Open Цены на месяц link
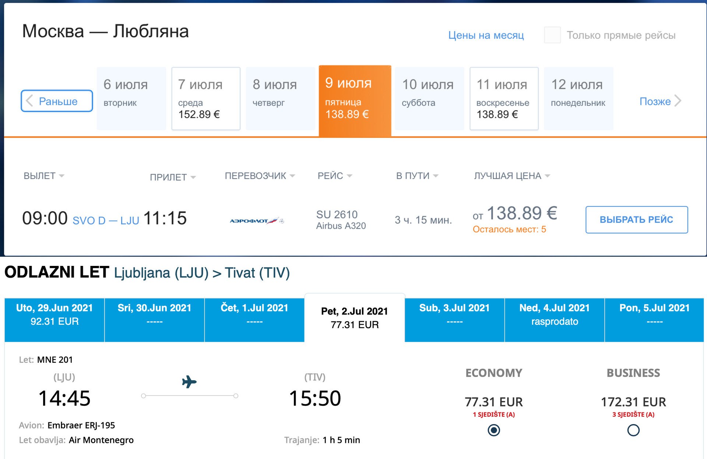Screen dimensions: 707x459 (486, 35)
